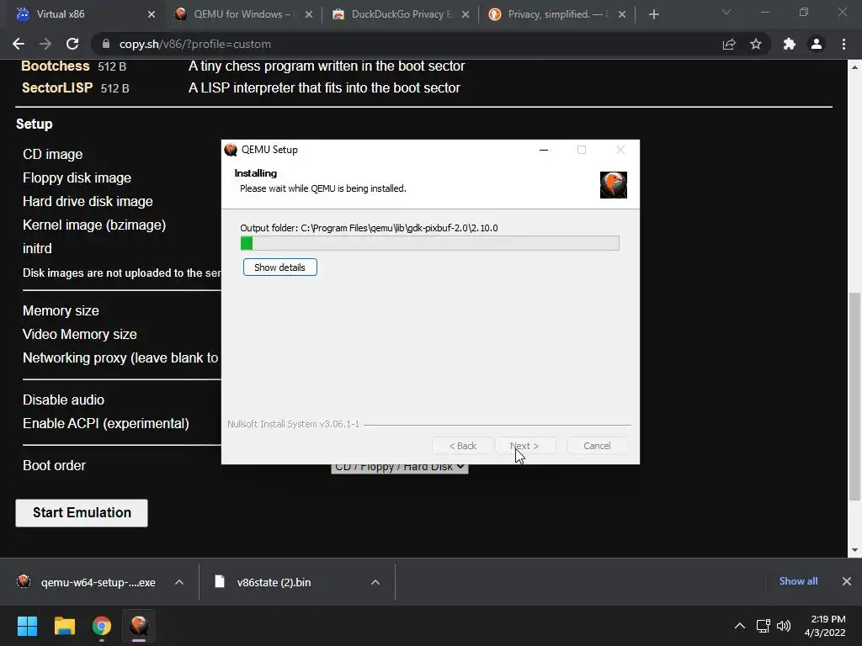Click the tab search chevron in title bar
Image resolution: width=862 pixels, height=646 pixels.
tap(726, 12)
